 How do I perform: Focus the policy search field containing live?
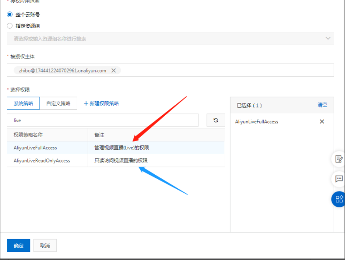coord(103,120)
